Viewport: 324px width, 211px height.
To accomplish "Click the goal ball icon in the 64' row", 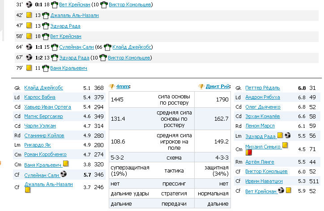I will 29,47.
